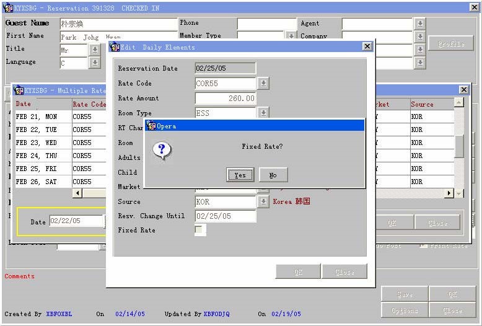Open the Title dropdown next to Mr
Viewport: 482px width, 326px height.
(95, 50)
